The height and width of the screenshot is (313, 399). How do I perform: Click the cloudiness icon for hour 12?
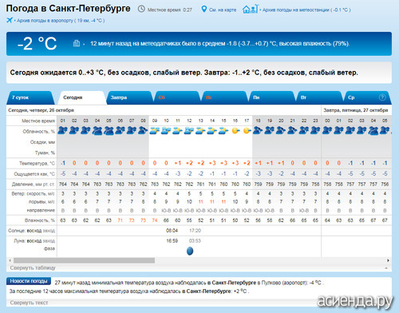(189, 131)
